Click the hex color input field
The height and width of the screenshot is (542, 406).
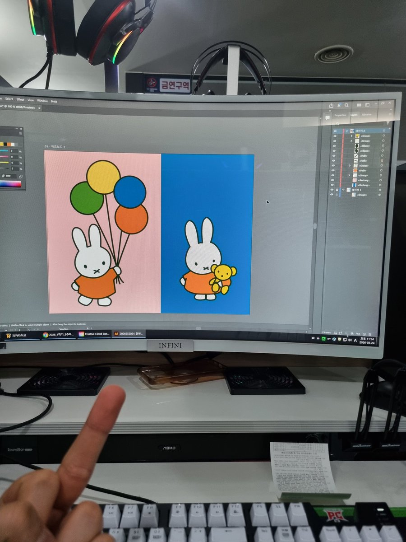click(9, 176)
